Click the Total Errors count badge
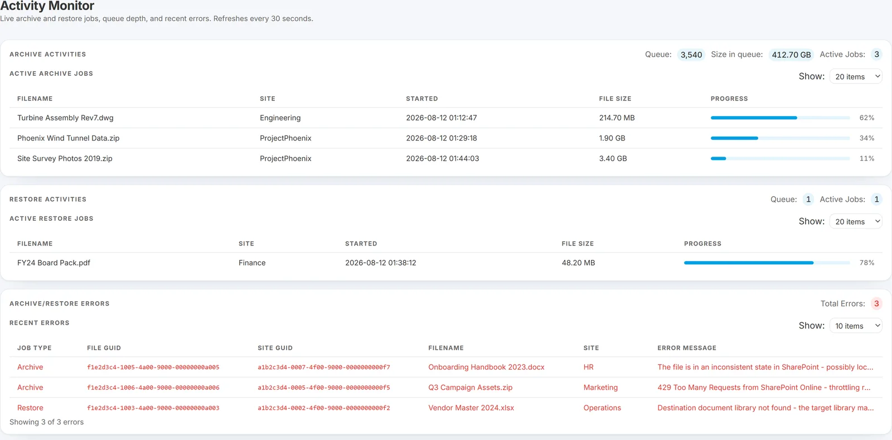 876,303
